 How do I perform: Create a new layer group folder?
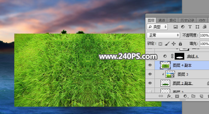[x=193, y=96]
